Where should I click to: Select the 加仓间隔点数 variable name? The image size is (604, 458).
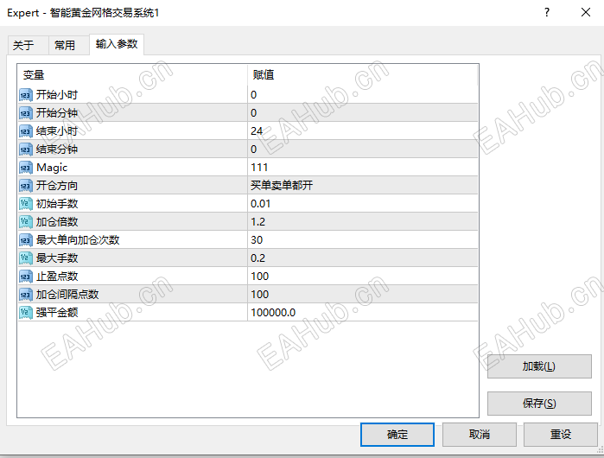[67, 295]
